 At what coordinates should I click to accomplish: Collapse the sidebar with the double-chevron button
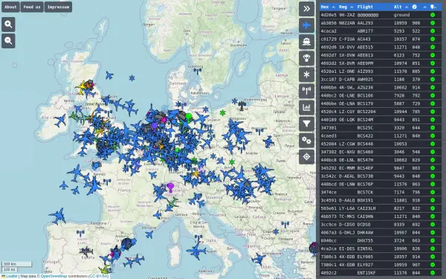306,9
